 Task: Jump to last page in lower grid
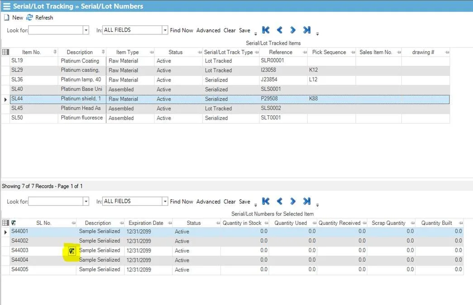(x=307, y=201)
